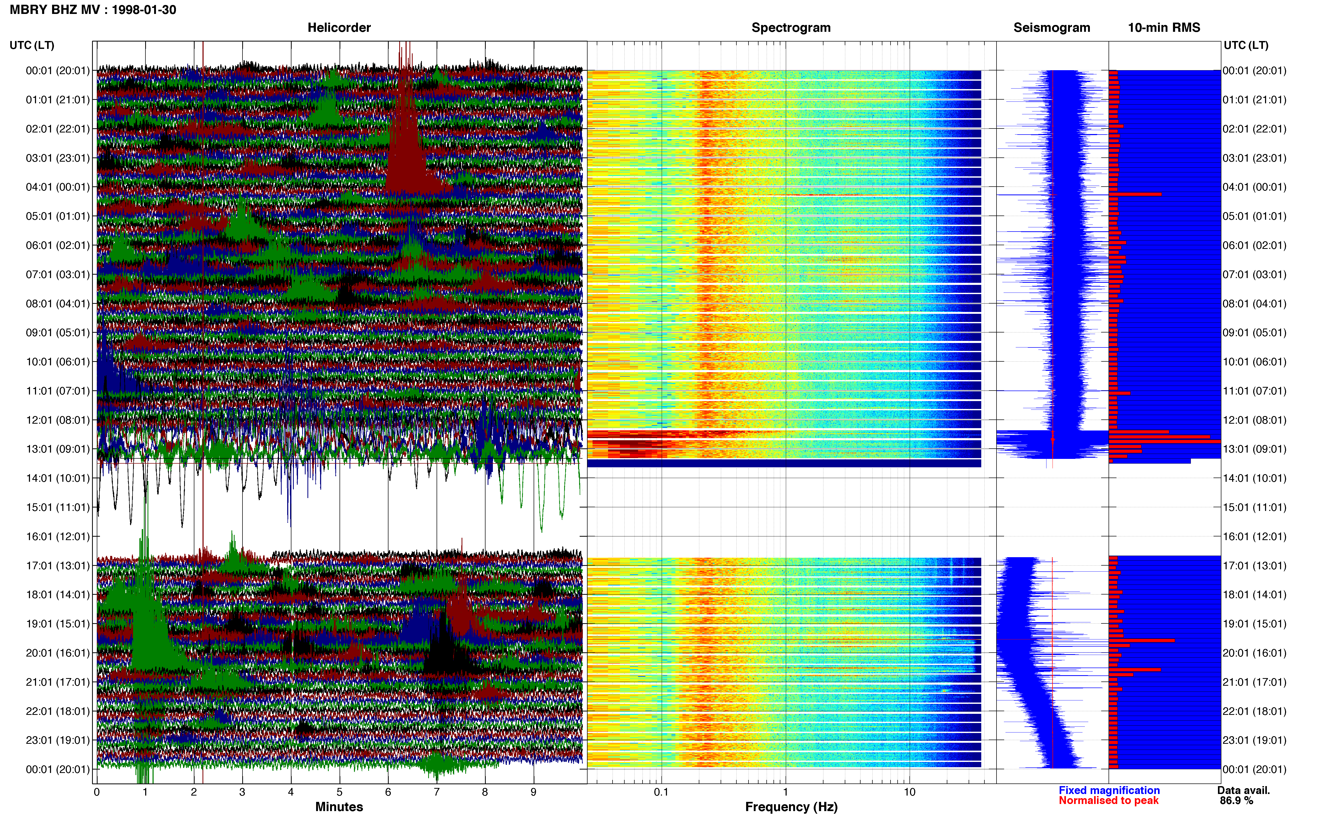Click the 86.9 % data availability value

[1236, 801]
